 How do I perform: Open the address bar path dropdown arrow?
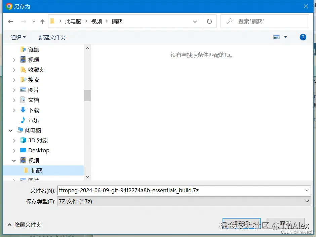click(x=195, y=21)
